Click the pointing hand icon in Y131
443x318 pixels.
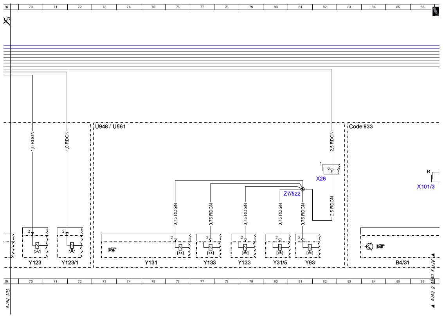pyautogui.click(x=112, y=250)
